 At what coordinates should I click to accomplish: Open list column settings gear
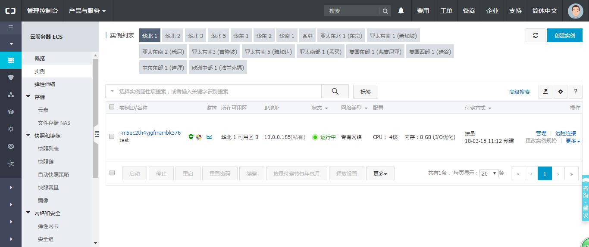[561, 91]
